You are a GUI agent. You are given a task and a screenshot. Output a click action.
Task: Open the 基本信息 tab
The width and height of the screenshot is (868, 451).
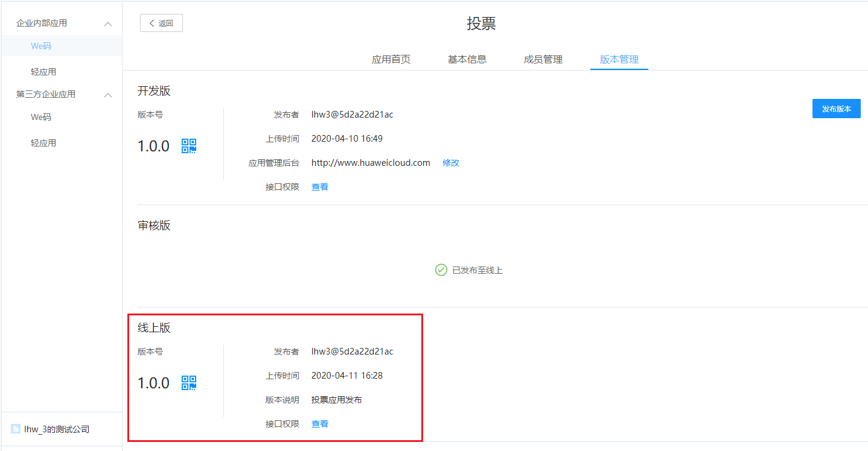point(467,59)
